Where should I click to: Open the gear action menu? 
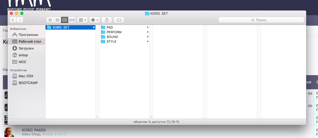(x=95, y=20)
